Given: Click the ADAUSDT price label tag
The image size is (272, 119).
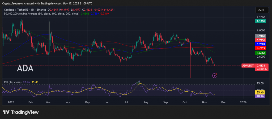Looking at the screenshot, I should tap(248, 65).
